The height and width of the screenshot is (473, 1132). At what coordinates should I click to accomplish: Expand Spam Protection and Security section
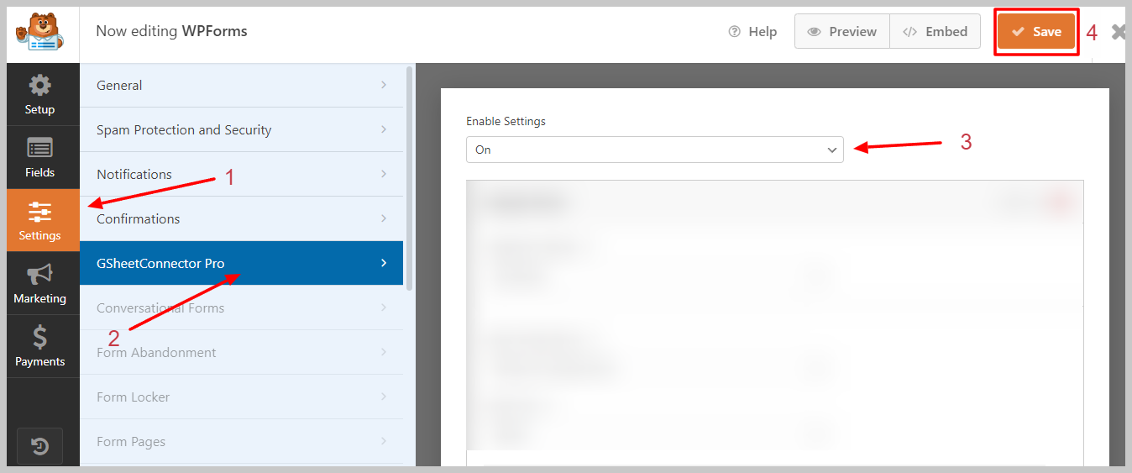[241, 129]
